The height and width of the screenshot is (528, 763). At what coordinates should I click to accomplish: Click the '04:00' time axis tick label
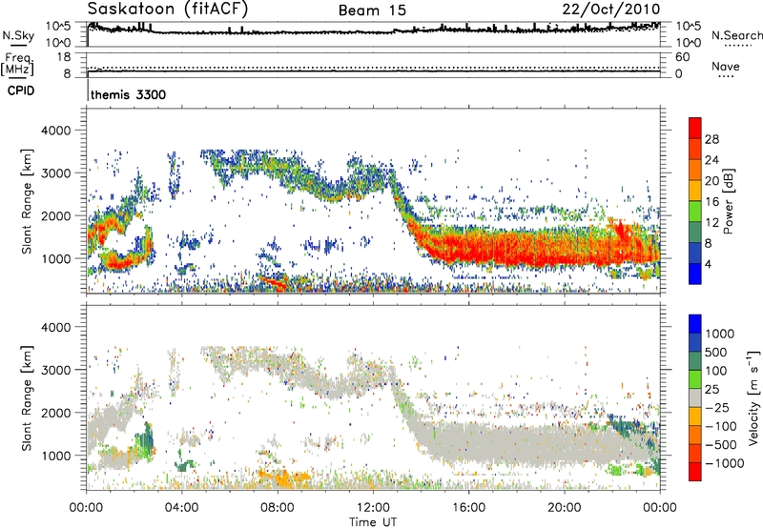(x=182, y=508)
